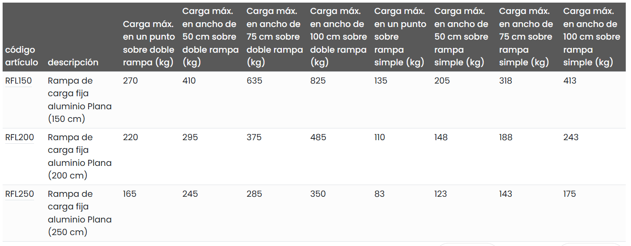Click the 100 cm double ramp load header

coord(338,37)
